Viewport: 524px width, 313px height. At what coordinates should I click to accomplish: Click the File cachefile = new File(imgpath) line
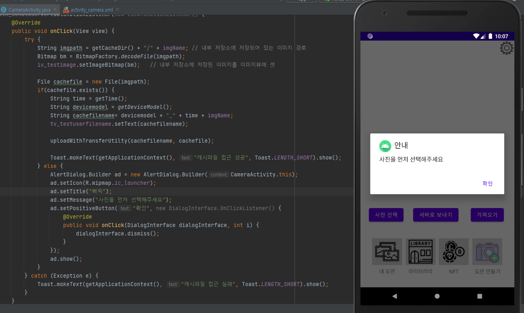94,82
